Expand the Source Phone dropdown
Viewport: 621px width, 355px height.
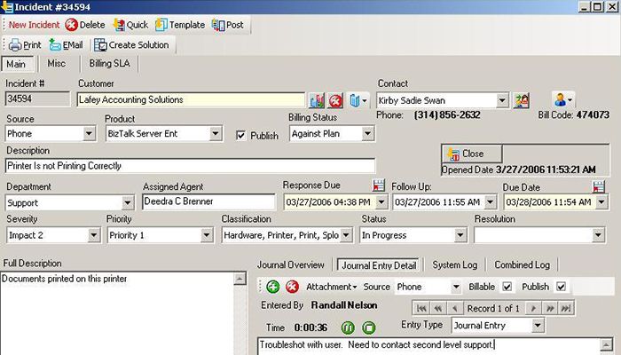coord(90,134)
